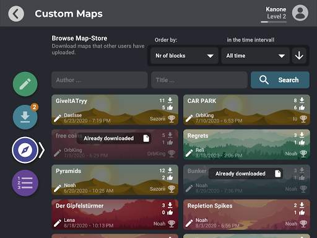Click the Custom Maps title

click(69, 14)
